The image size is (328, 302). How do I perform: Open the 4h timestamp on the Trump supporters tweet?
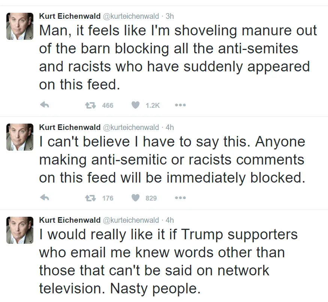(169, 220)
